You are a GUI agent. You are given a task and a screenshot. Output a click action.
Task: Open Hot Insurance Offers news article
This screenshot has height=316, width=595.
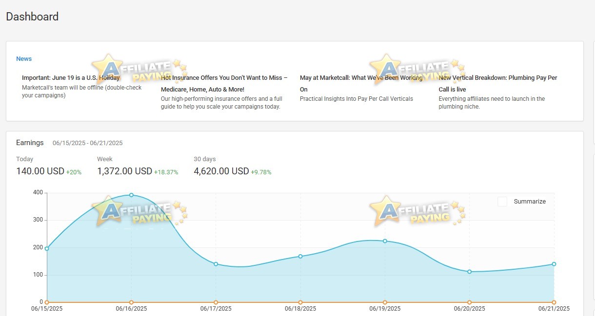(x=224, y=83)
